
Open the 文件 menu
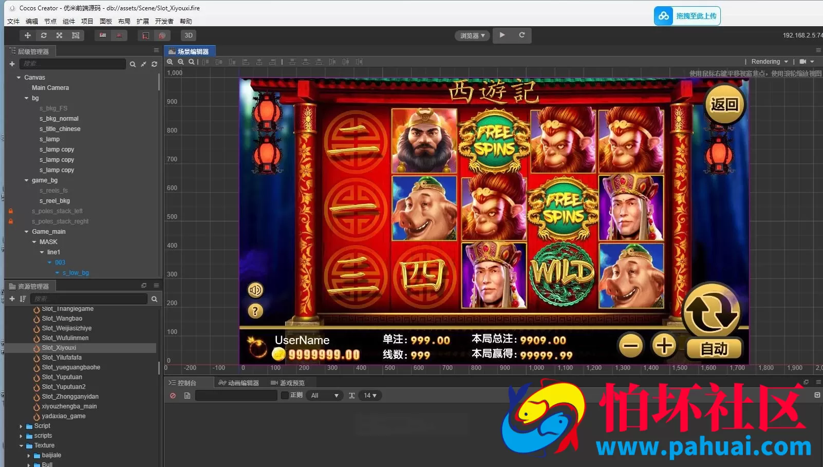click(x=13, y=22)
